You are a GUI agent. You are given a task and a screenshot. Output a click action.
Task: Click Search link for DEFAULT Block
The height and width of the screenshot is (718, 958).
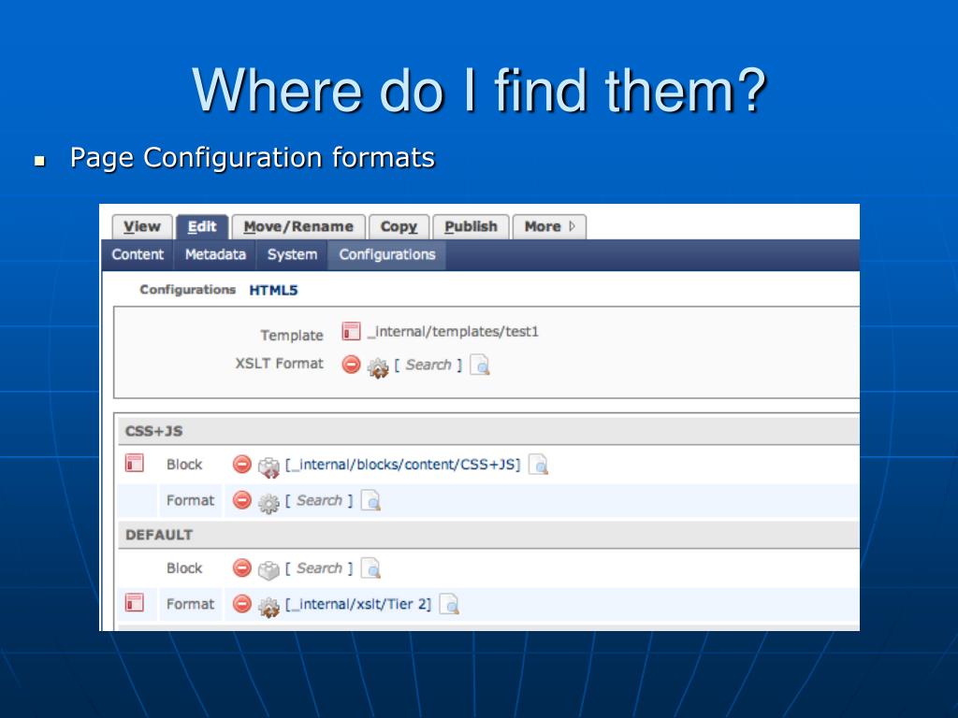tap(319, 567)
